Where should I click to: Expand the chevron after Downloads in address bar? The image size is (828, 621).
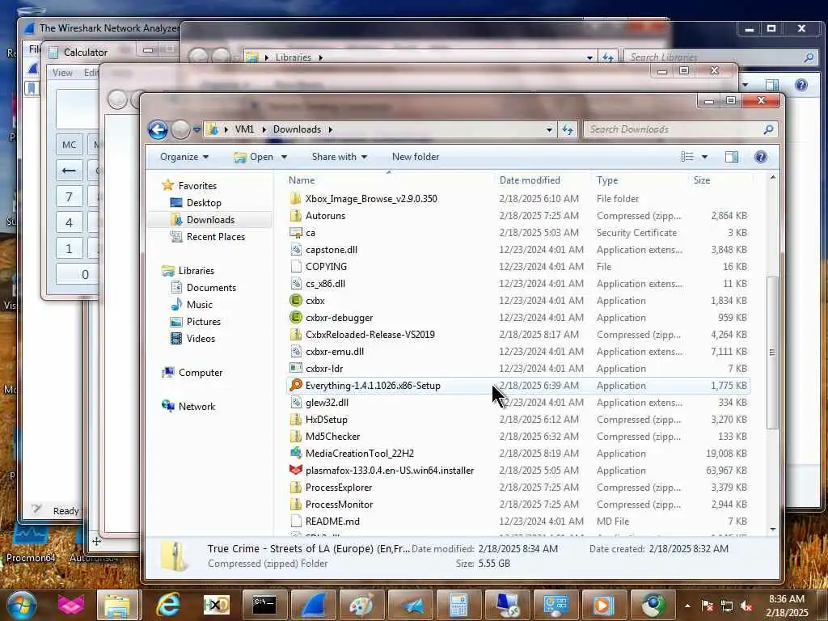331,129
